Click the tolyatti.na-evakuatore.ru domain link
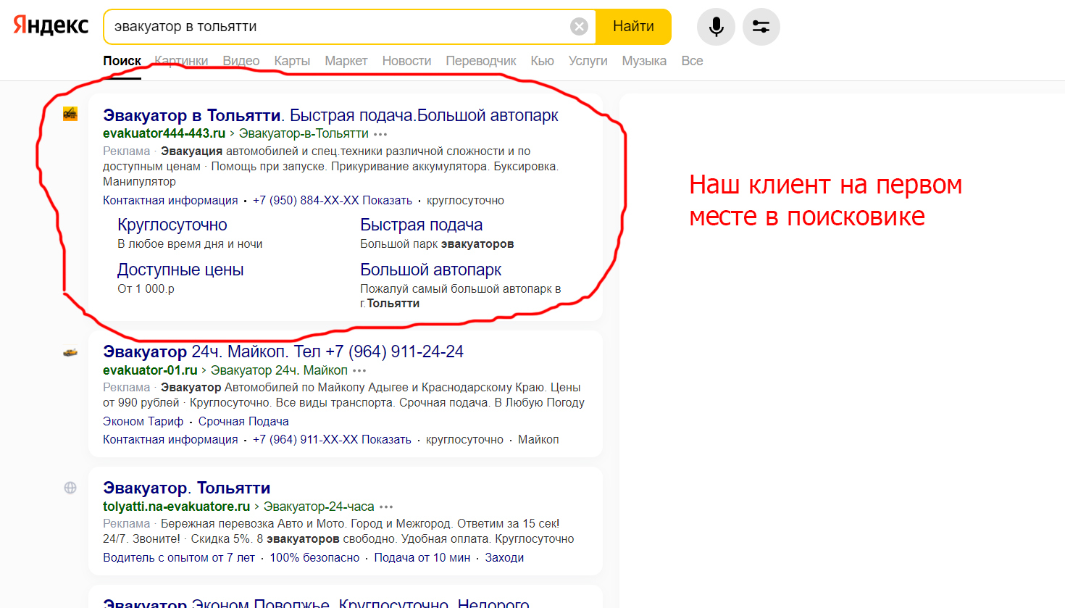The width and height of the screenshot is (1065, 608). 176,507
